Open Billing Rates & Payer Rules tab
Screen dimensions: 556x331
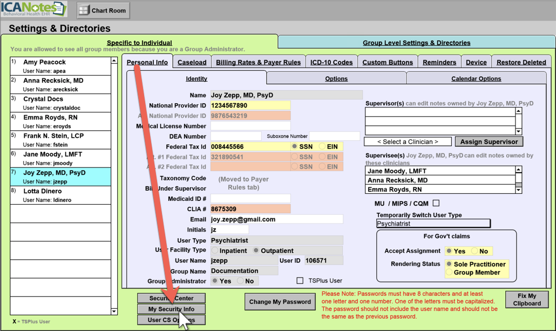click(258, 62)
